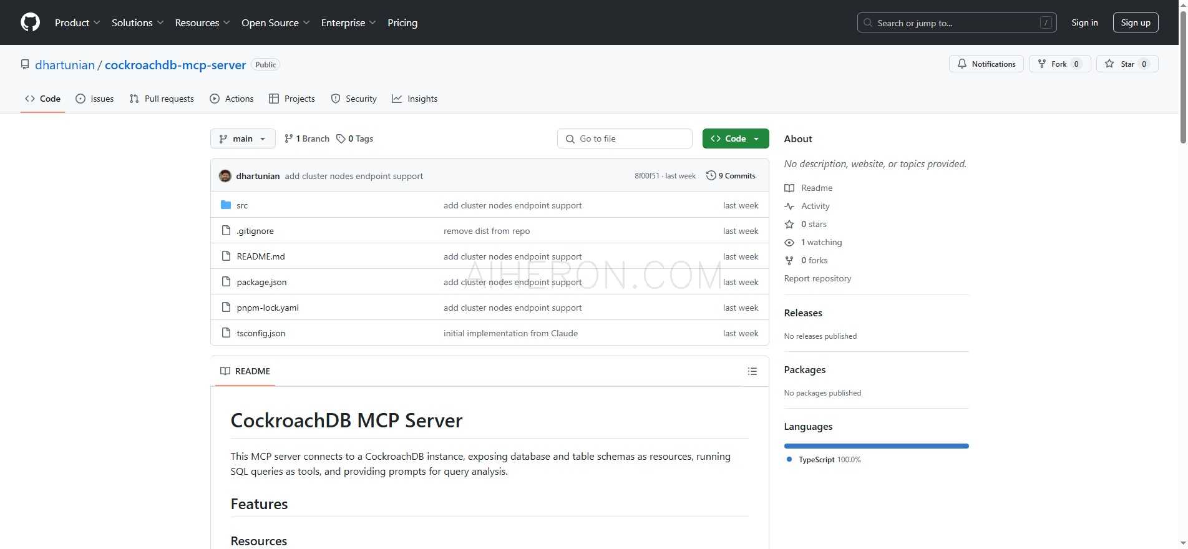
Task: Open the Pricing link
Action: pos(402,22)
